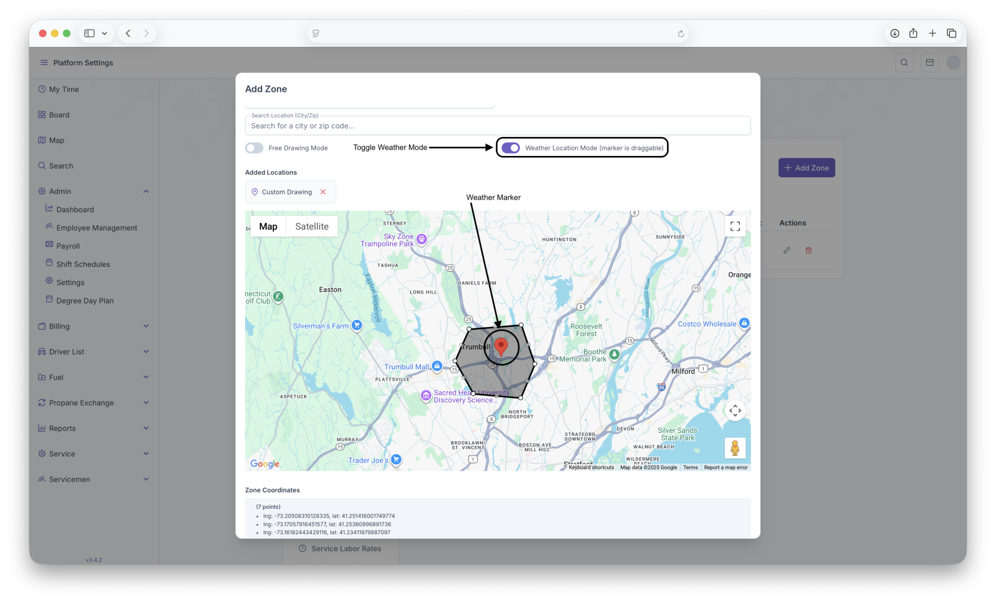Click the red weather marker pin
Image resolution: width=996 pixels, height=603 pixels.
[x=501, y=346]
